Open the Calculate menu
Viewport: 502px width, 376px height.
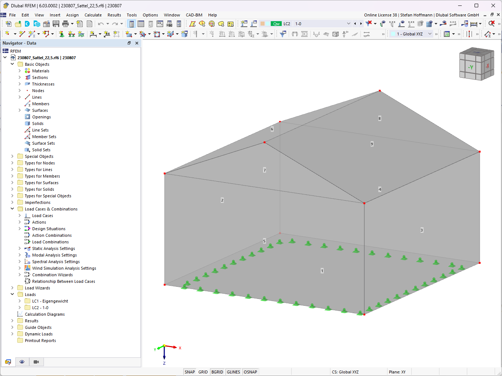(93, 15)
